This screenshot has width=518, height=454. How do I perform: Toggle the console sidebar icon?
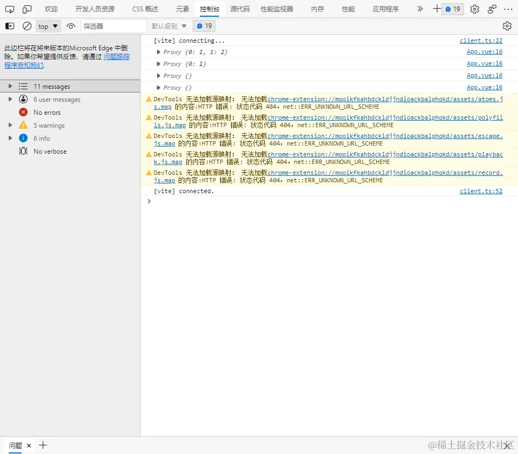pos(10,26)
